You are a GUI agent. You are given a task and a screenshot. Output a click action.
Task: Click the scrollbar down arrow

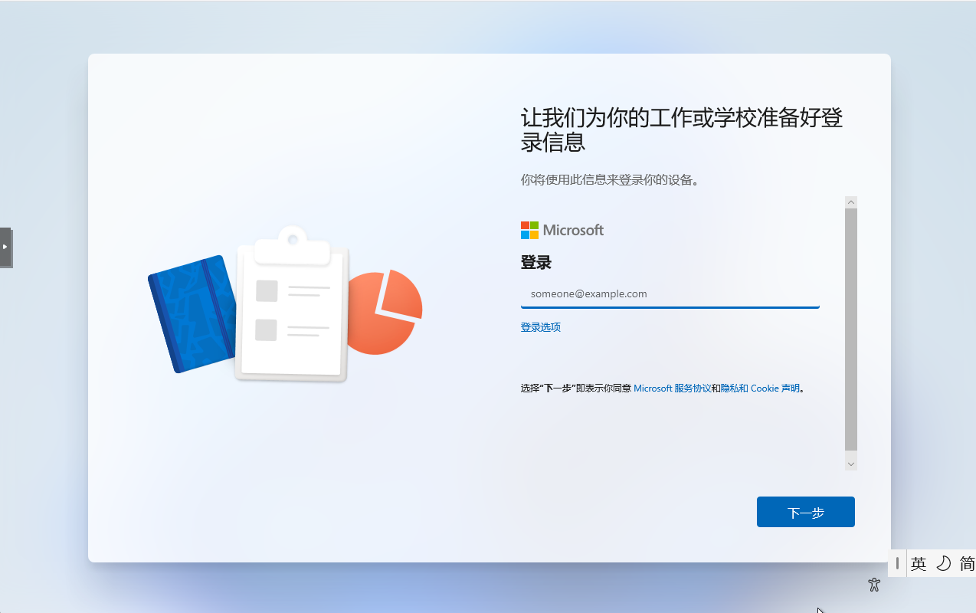tap(851, 464)
